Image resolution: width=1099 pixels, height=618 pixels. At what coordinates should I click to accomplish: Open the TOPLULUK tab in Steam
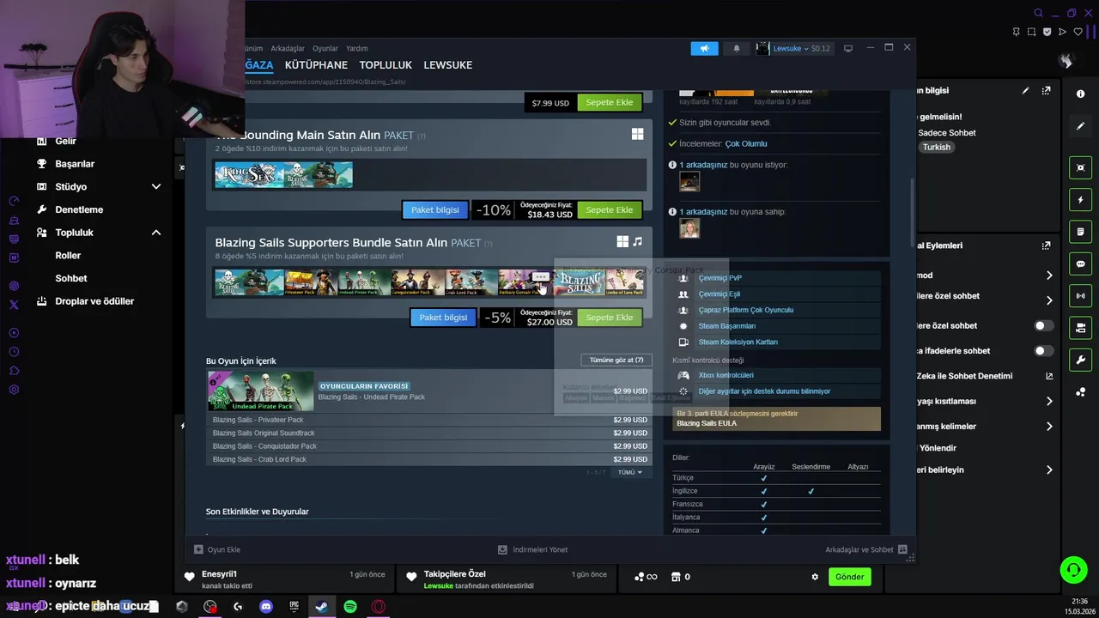tap(386, 65)
